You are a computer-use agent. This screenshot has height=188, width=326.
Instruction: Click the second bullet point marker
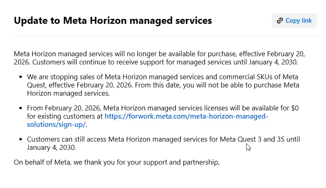(x=21, y=108)
